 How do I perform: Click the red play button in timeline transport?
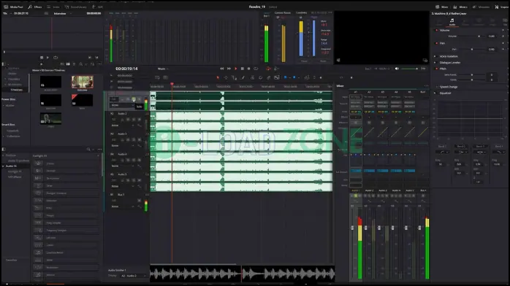(236, 69)
